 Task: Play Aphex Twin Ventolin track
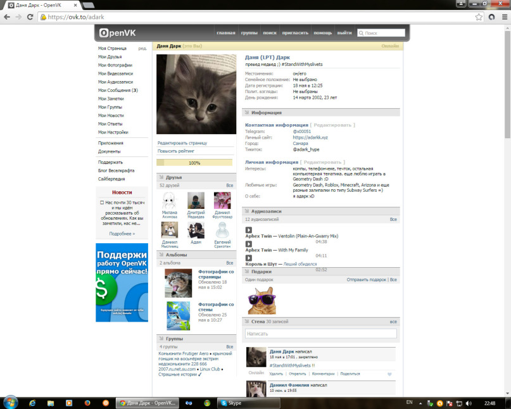[x=249, y=230]
